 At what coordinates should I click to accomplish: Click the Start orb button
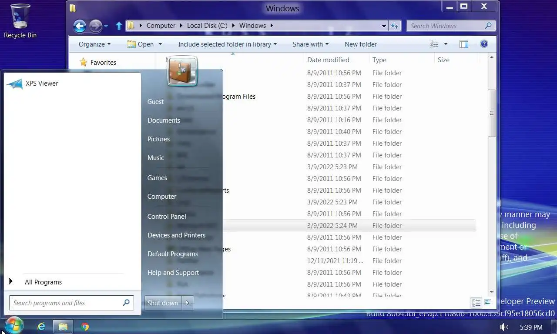pyautogui.click(x=14, y=326)
